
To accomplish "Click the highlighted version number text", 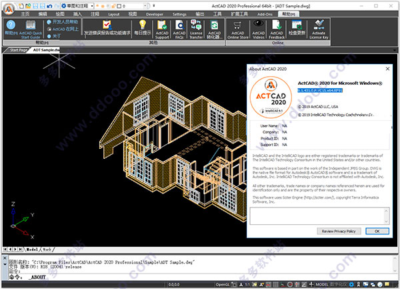I will [320, 90].
